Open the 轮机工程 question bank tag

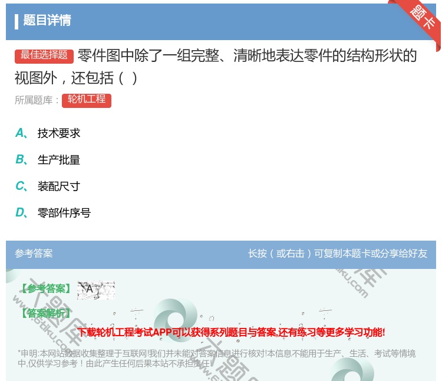tap(87, 100)
